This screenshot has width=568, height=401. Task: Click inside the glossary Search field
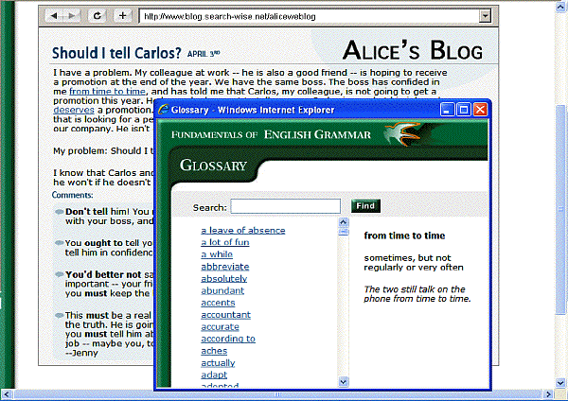click(285, 206)
